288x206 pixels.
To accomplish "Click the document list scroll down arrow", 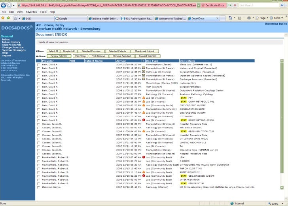I will (282, 187).
